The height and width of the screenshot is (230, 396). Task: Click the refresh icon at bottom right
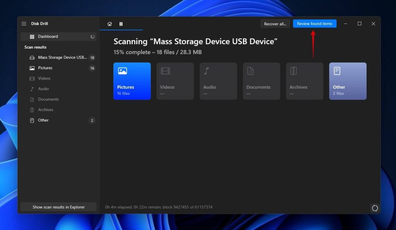coord(374,208)
